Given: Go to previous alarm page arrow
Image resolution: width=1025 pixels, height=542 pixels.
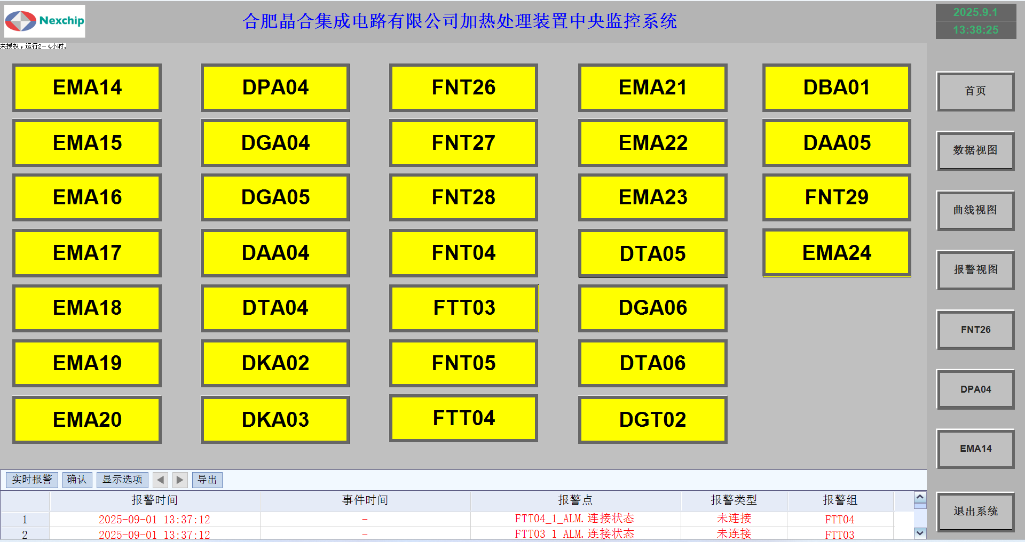Looking at the screenshot, I should 160,480.
